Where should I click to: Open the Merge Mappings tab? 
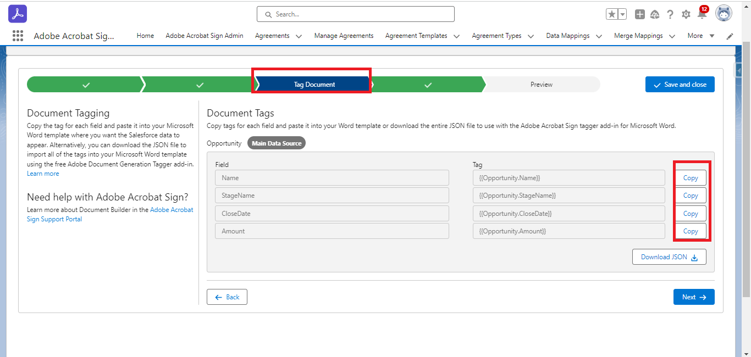click(x=638, y=36)
